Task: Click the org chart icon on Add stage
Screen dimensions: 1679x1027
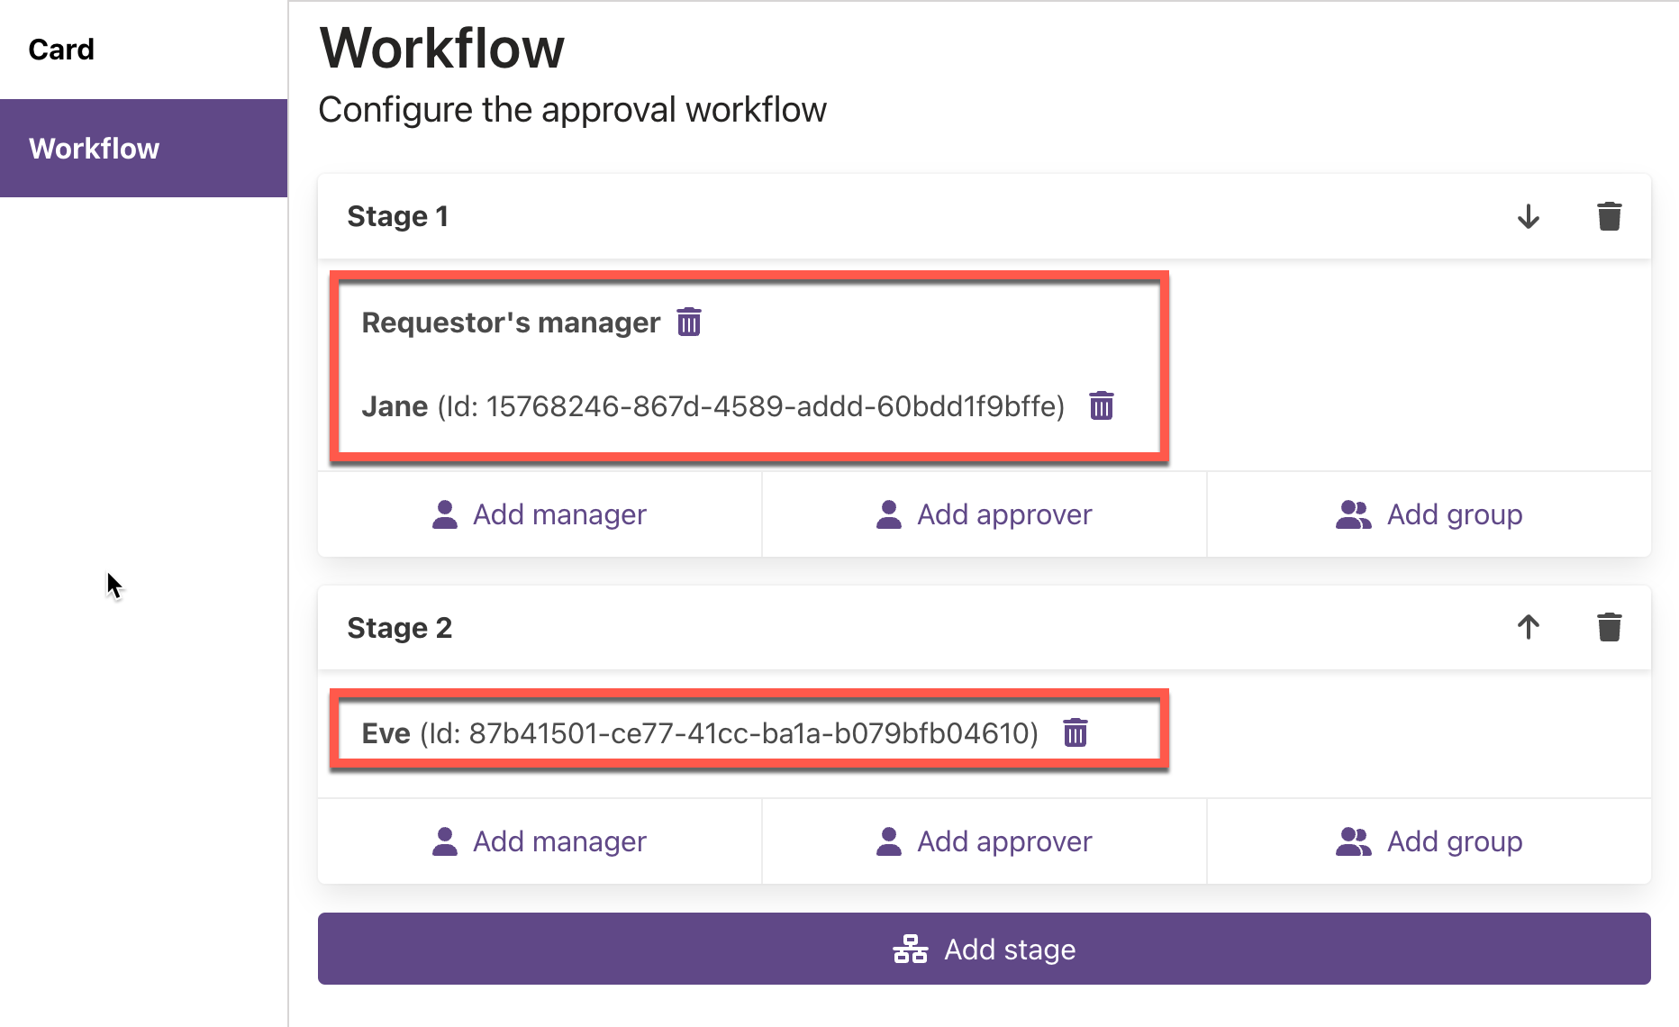Action: click(910, 949)
